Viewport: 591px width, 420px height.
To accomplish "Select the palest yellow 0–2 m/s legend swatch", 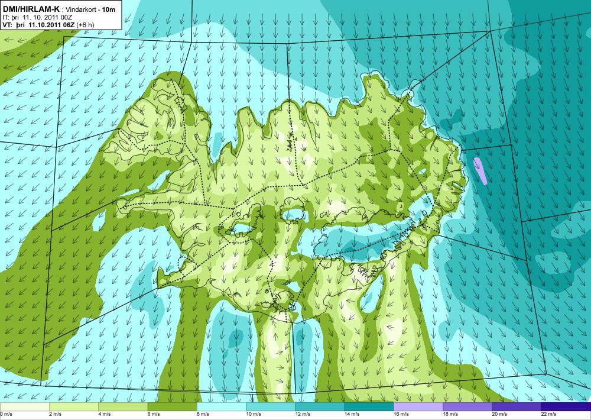I will click(x=24, y=406).
